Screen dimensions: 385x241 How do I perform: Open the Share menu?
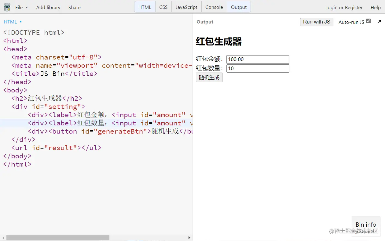[x=75, y=7]
